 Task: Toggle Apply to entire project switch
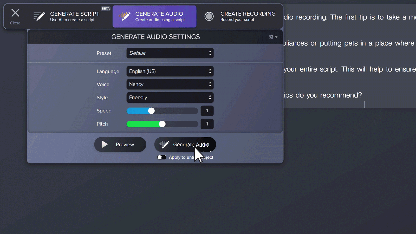pos(162,157)
